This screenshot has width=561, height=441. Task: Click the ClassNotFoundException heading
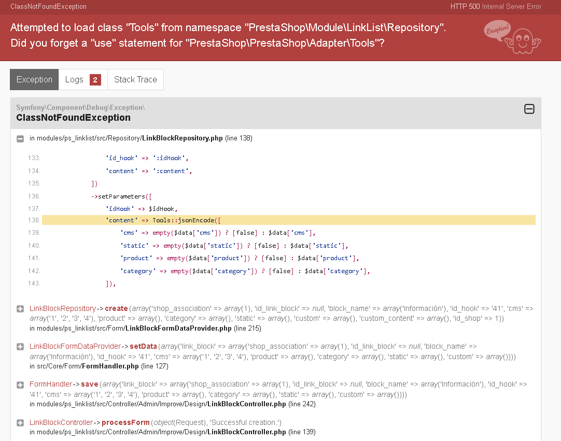[73, 118]
